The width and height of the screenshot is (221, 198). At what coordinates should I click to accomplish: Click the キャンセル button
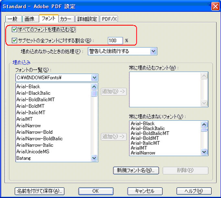145,191
